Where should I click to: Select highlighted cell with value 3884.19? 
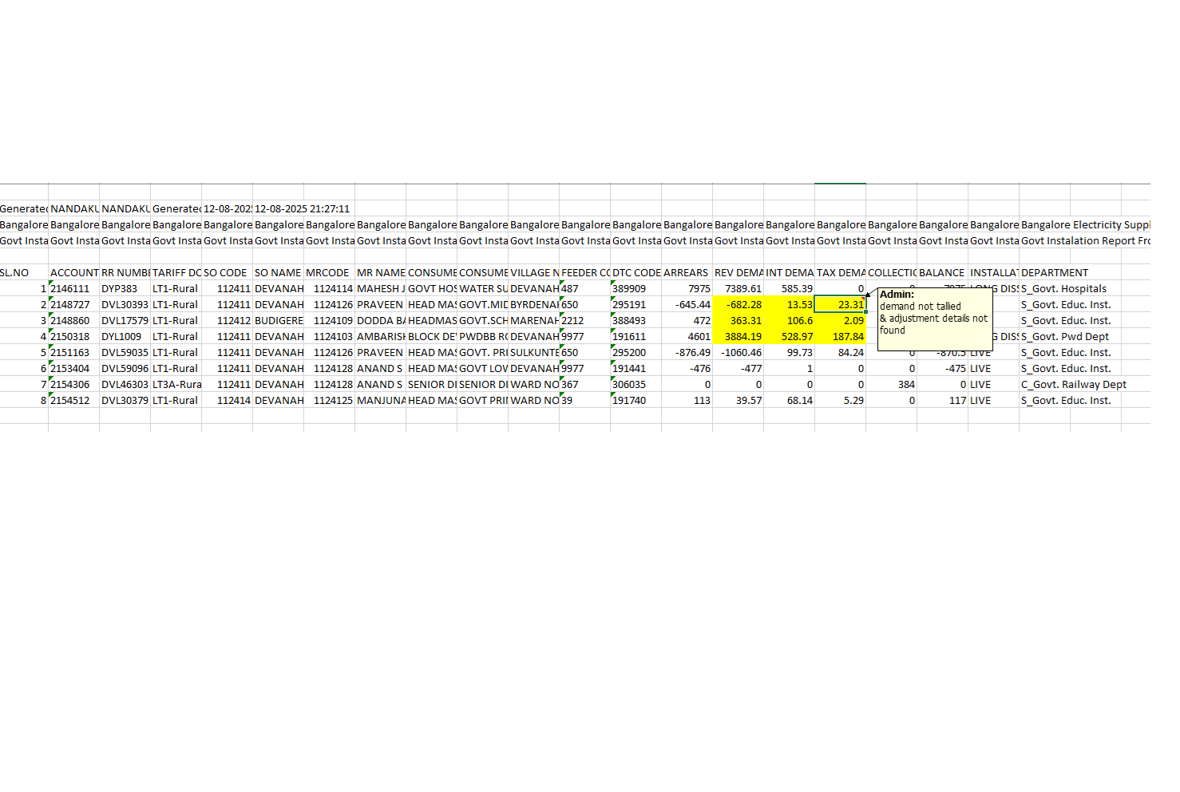738,336
